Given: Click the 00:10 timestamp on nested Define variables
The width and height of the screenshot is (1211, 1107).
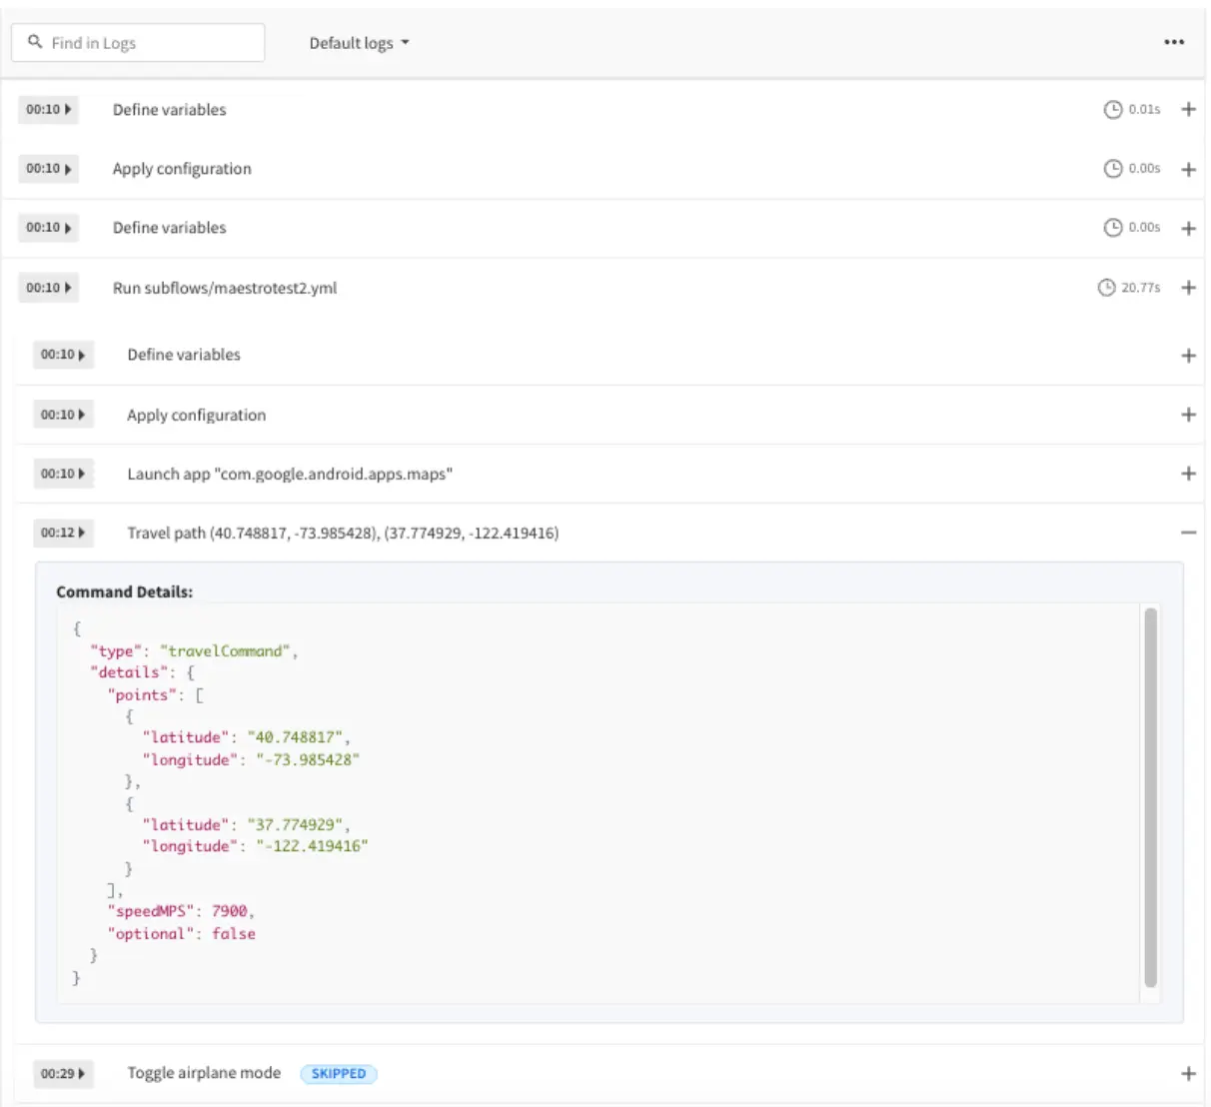Looking at the screenshot, I should point(63,355).
